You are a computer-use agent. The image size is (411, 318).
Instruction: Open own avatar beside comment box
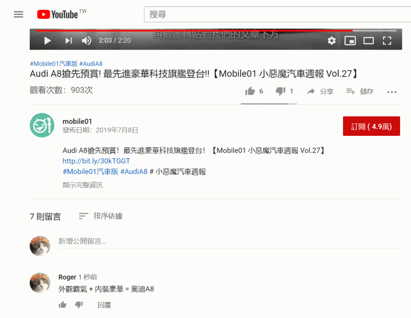tap(40, 246)
